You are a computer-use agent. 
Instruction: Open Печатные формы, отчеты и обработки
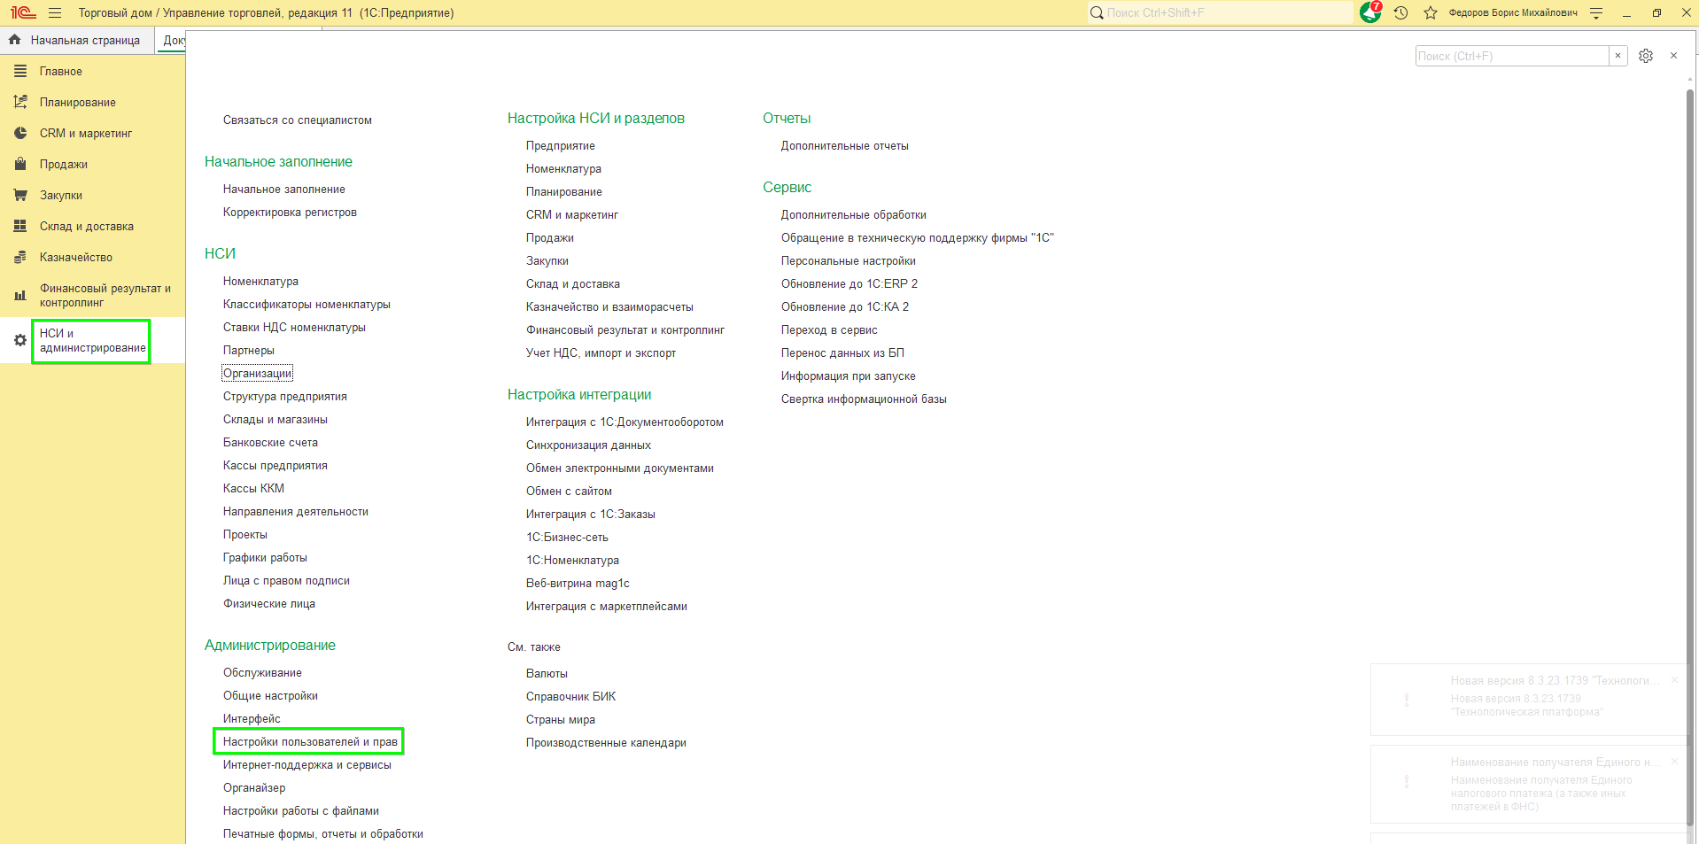pos(323,834)
